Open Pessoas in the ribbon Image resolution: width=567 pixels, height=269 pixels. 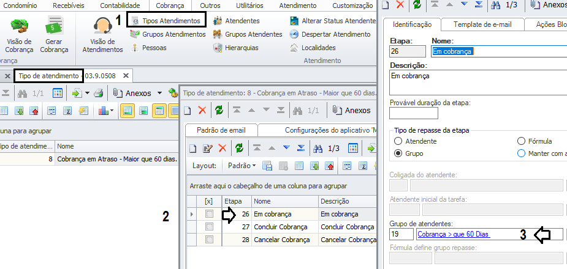click(x=148, y=48)
